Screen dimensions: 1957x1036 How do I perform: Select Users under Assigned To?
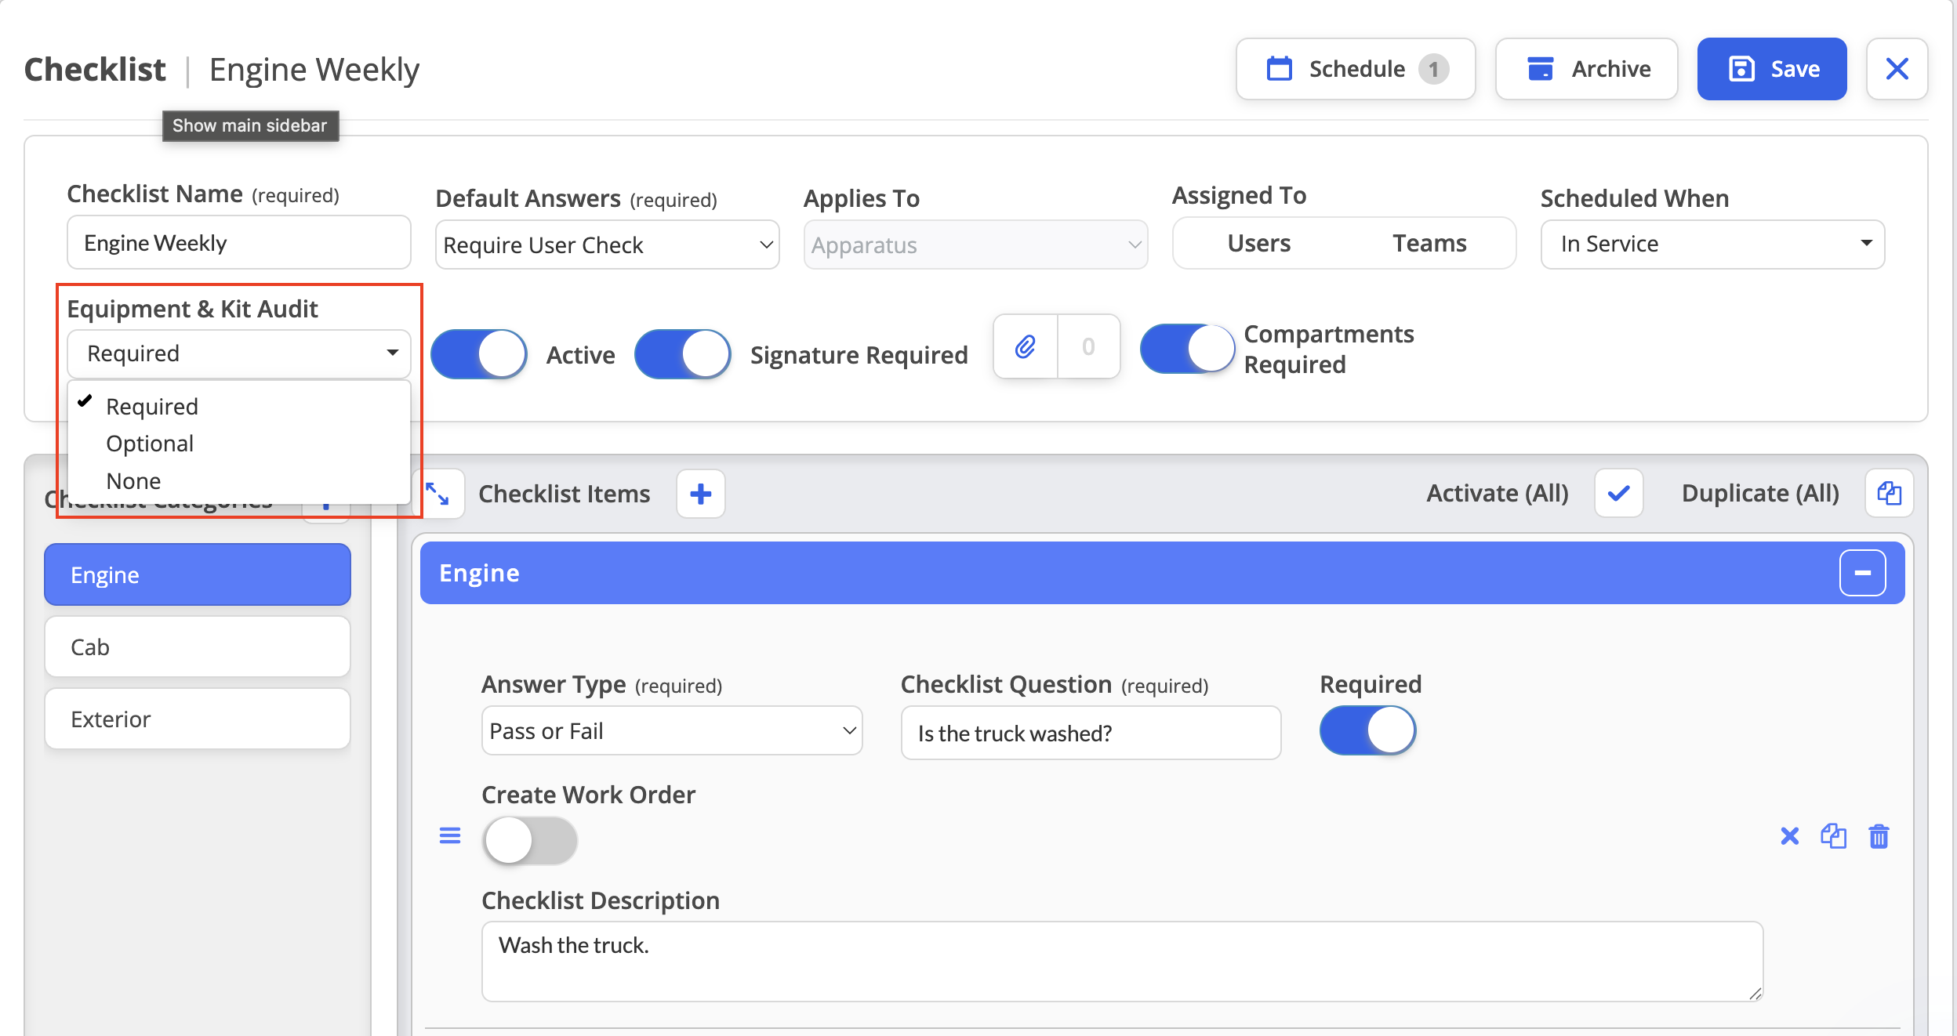(x=1258, y=243)
